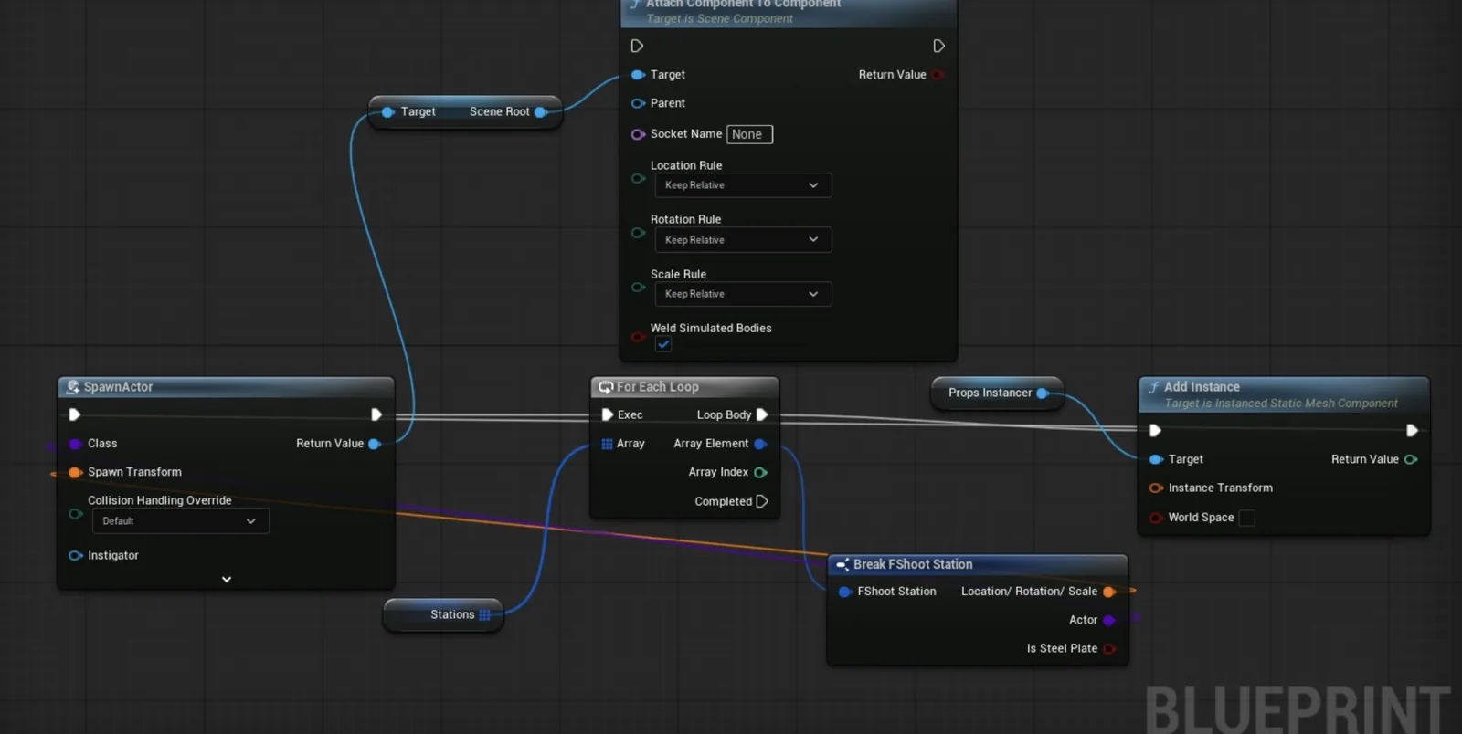The height and width of the screenshot is (734, 1462).
Task: Click the Attach Component Target input pin
Action: point(638,75)
